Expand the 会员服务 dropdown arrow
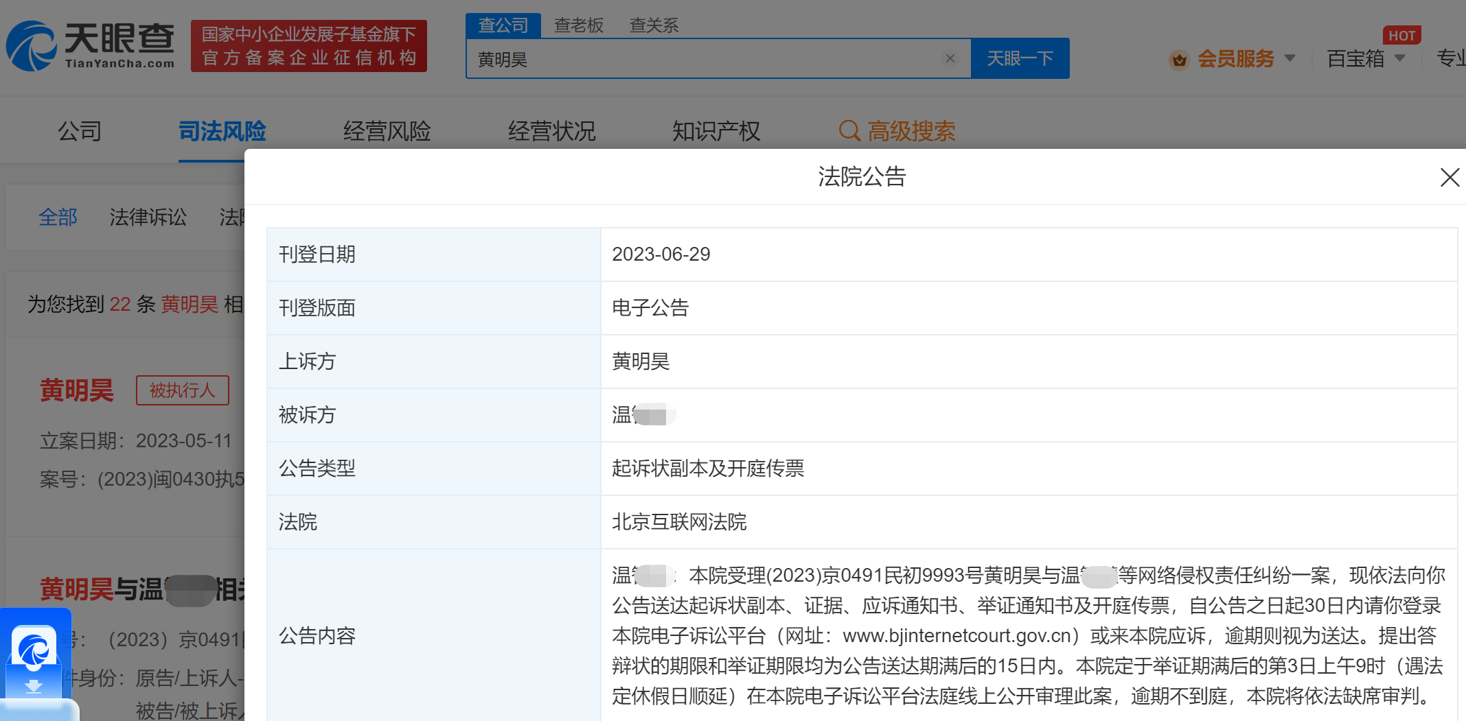The image size is (1466, 721). coord(1290,58)
